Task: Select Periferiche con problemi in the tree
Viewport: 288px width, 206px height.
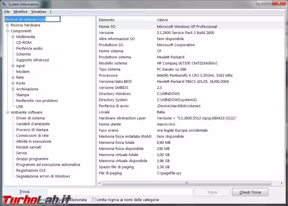Action: (x=37, y=101)
